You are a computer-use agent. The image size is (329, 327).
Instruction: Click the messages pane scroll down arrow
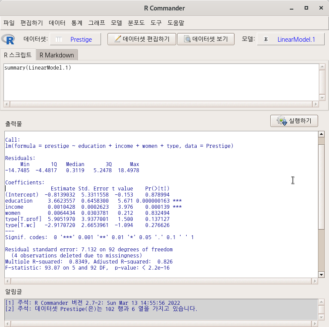(321, 317)
